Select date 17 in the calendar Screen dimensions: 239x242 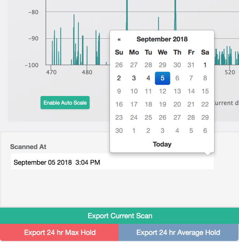134,104
